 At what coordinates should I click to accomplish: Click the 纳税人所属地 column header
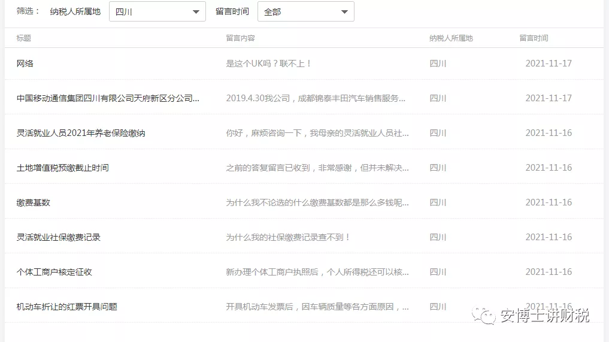(x=451, y=38)
